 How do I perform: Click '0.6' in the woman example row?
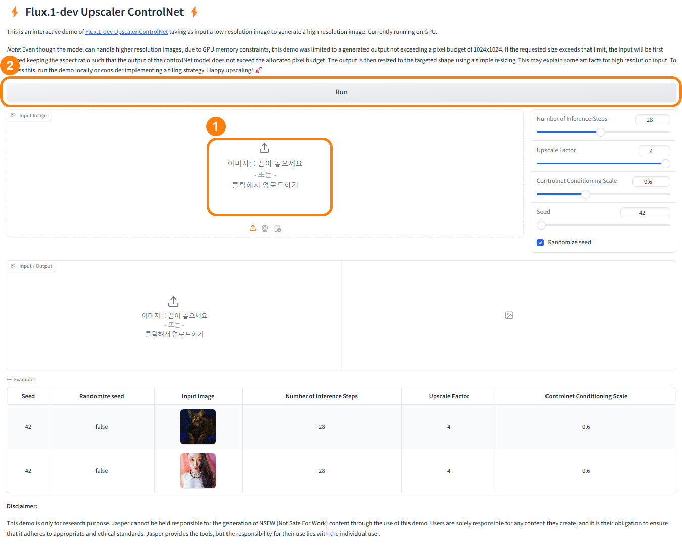(586, 471)
